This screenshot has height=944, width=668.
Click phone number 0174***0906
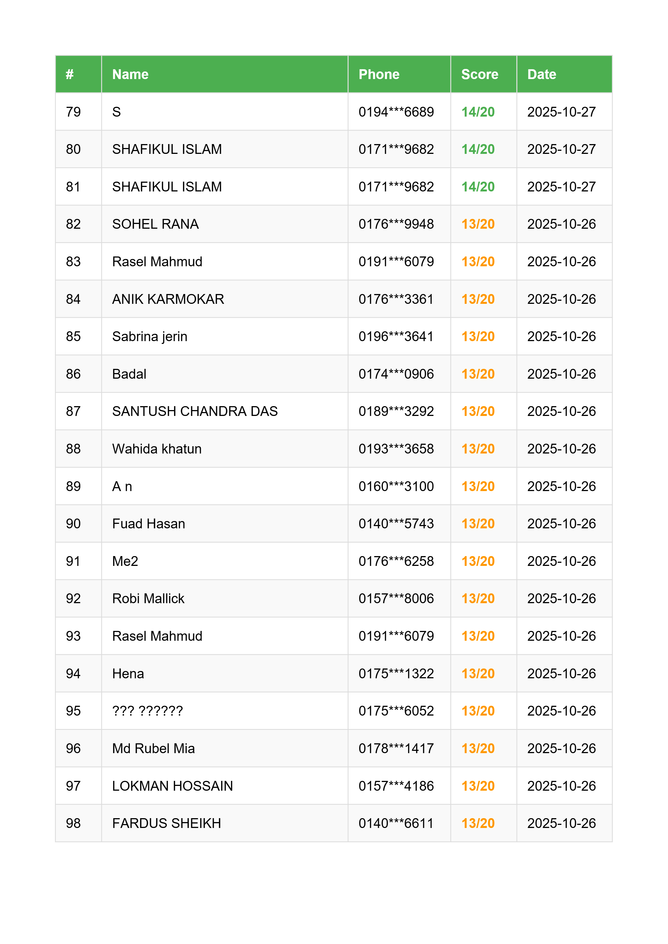[396, 374]
